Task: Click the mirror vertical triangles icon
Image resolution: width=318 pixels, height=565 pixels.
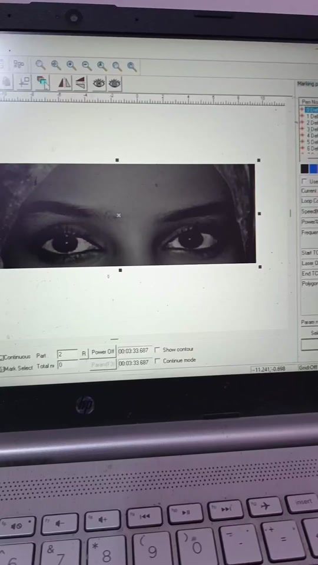Action: (81, 83)
